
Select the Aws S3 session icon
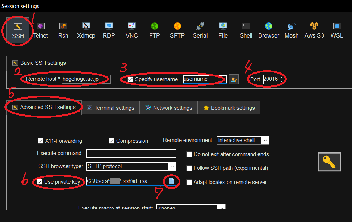314,30
